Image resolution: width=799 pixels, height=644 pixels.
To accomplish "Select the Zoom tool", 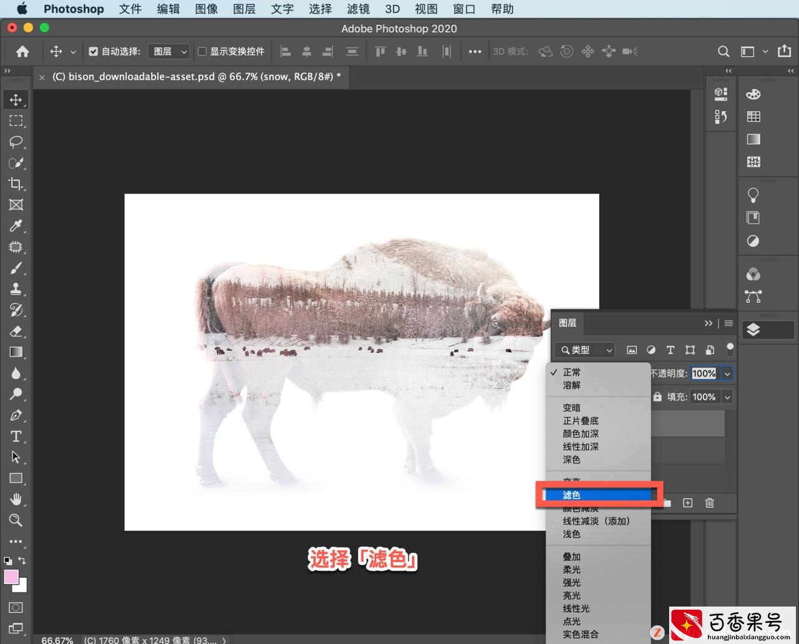I will 16,520.
